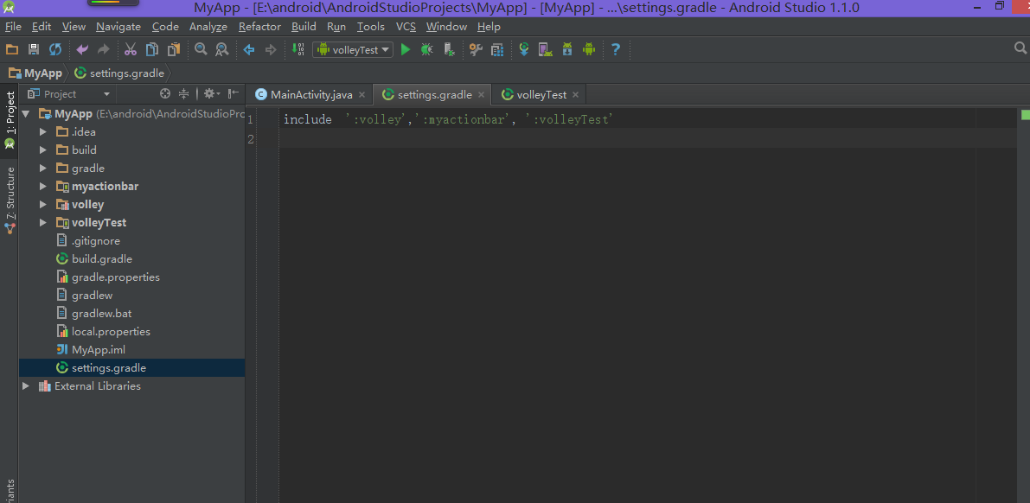
Task: Click the Replace magnifier icon
Action: 222,49
